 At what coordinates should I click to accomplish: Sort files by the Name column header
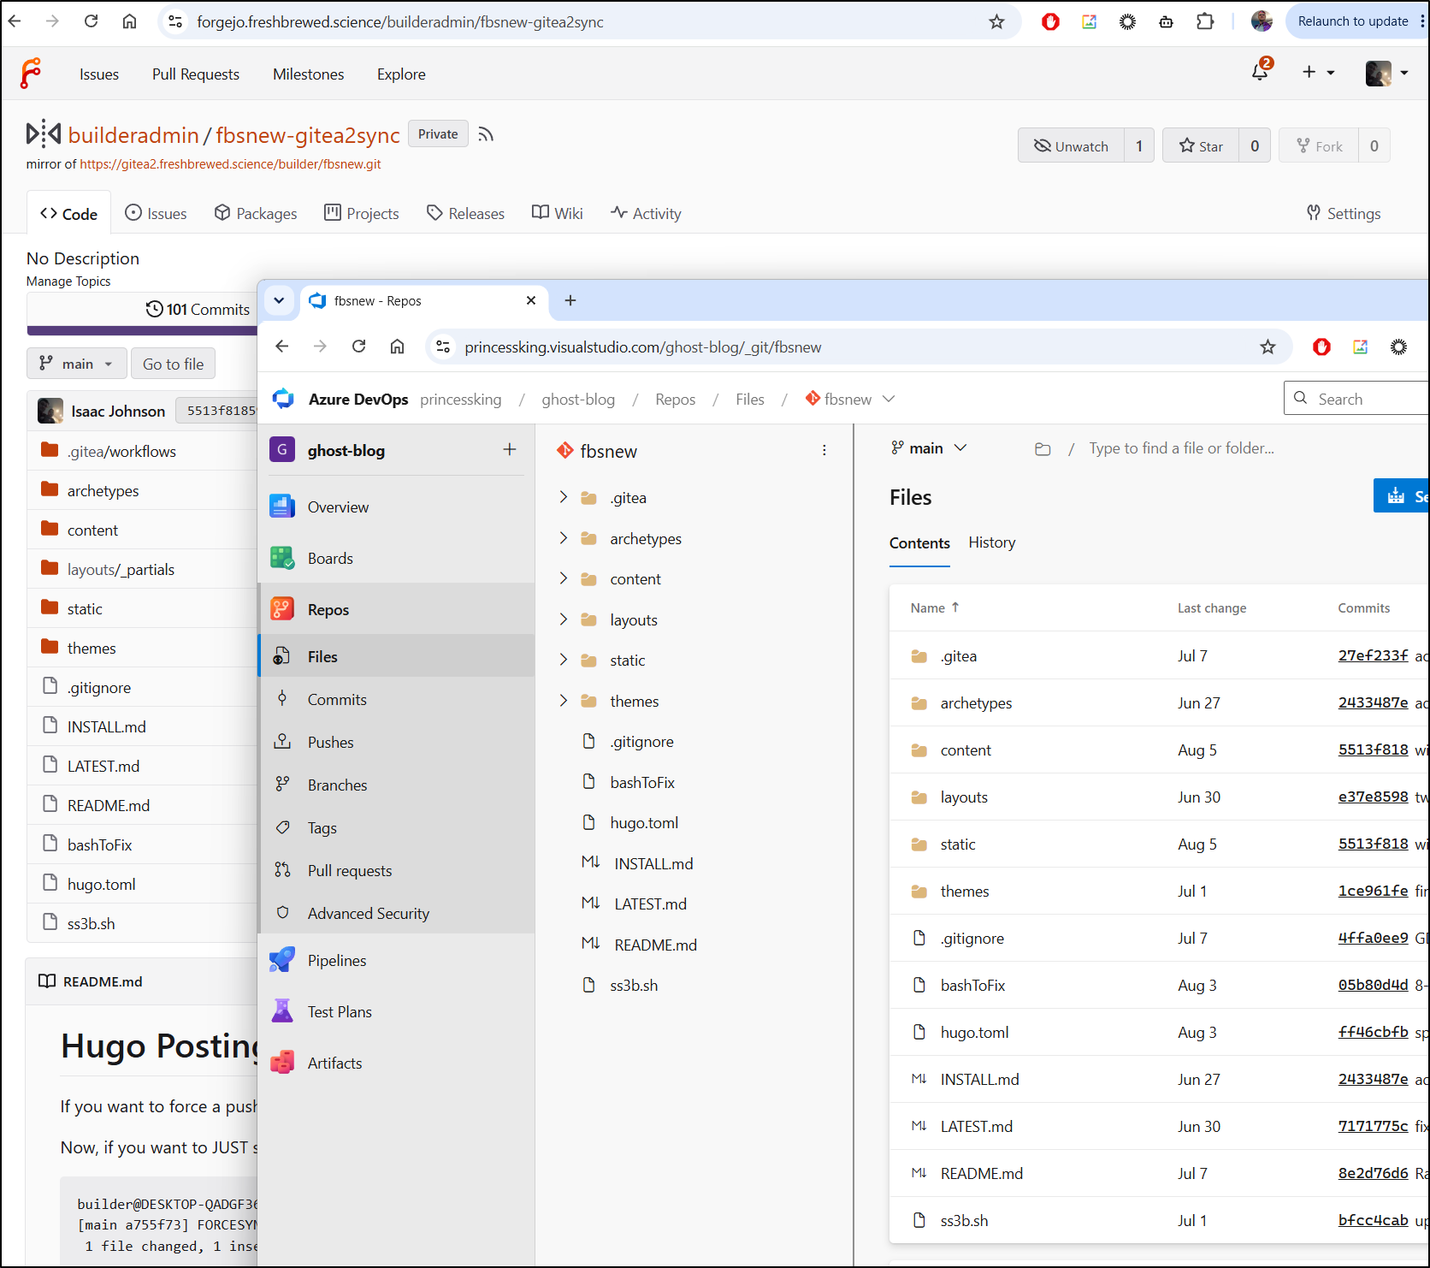point(934,607)
